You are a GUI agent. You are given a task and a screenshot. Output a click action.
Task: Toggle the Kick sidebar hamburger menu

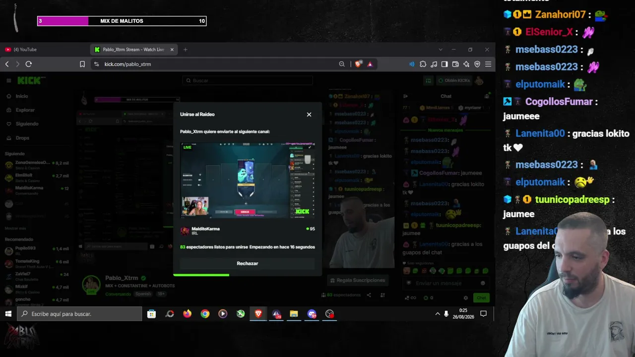[8, 80]
